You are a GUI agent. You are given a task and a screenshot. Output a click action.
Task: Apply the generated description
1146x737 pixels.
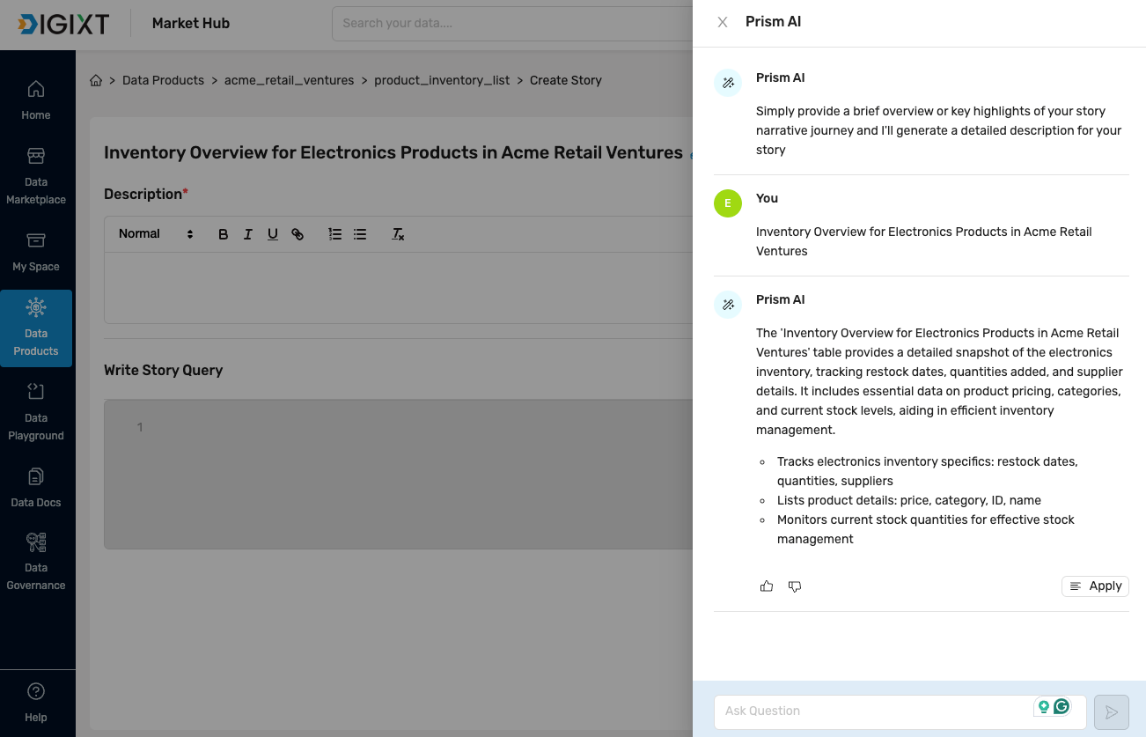pos(1095,586)
